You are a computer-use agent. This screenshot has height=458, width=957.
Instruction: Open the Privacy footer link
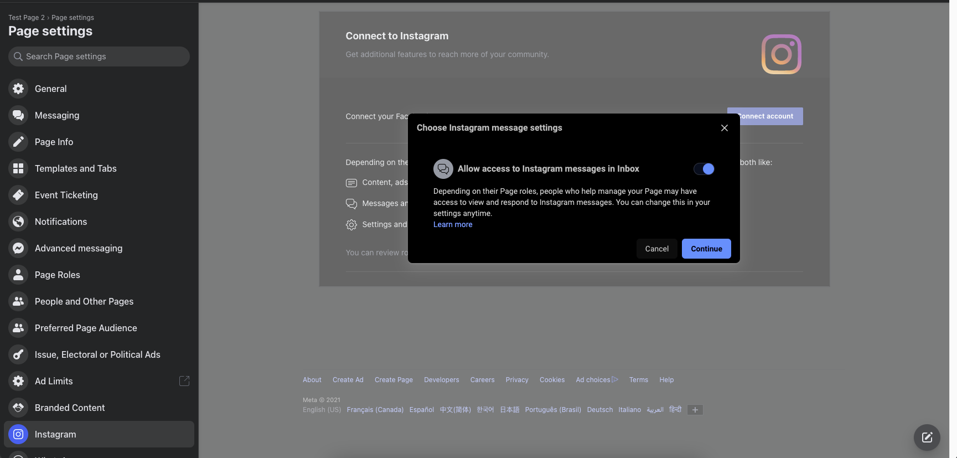[x=517, y=380]
